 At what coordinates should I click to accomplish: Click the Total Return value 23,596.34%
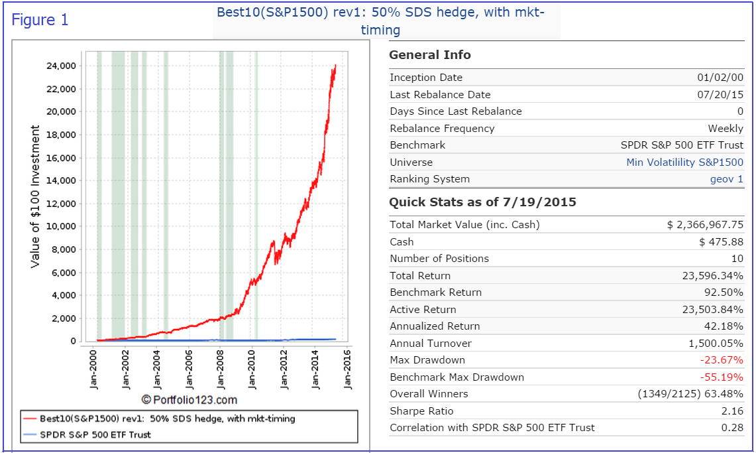point(713,275)
